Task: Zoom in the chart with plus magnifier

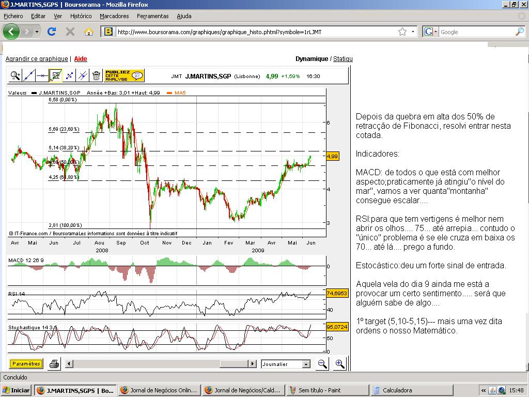Action: coord(340,364)
